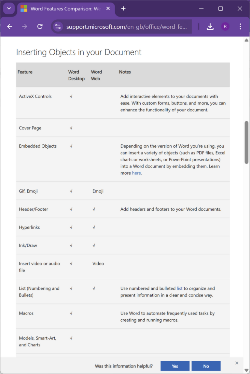
Task: View site information in the address bar
Action: tap(58, 27)
